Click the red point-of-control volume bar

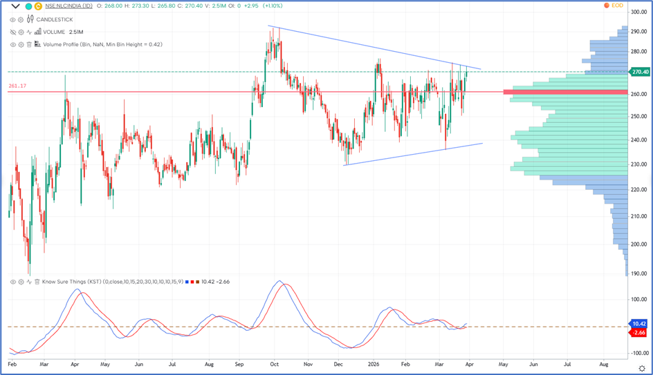coord(566,92)
